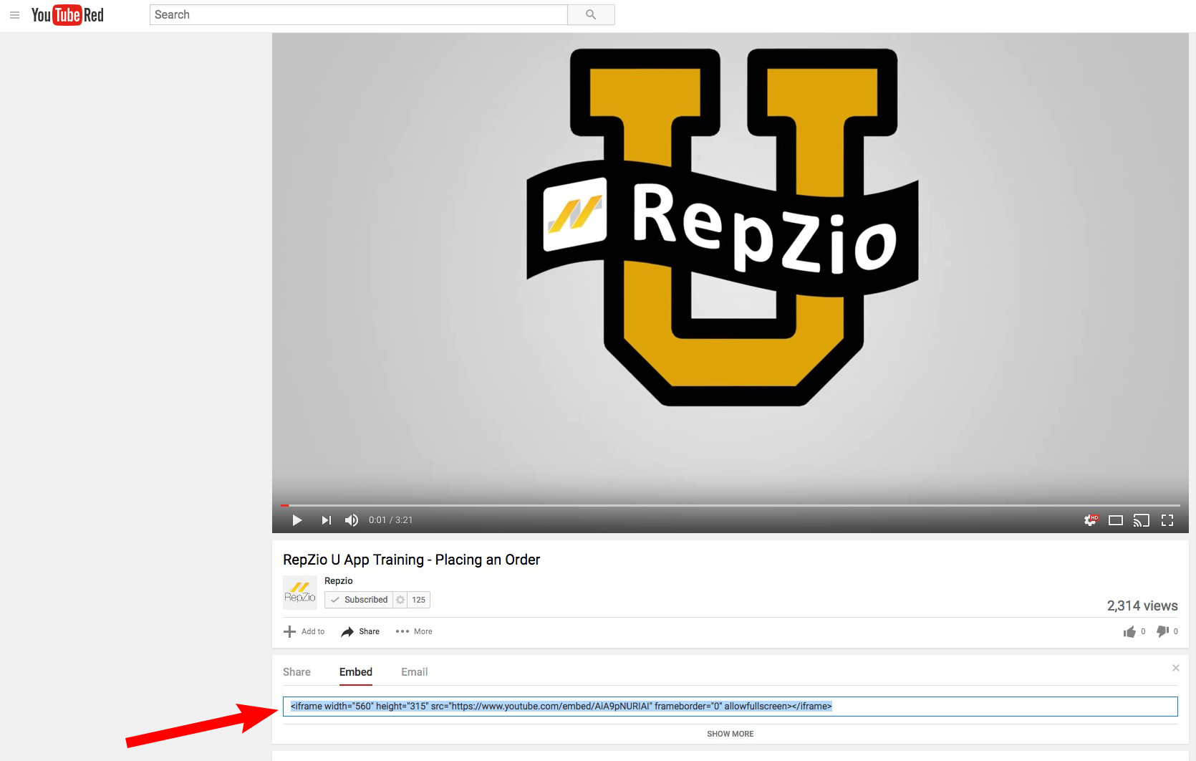Open the hamburger guide menu
The image size is (1196, 761).
point(14,15)
